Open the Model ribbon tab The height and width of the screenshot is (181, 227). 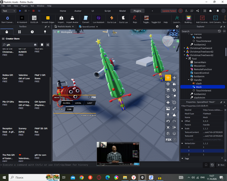(x=123, y=11)
